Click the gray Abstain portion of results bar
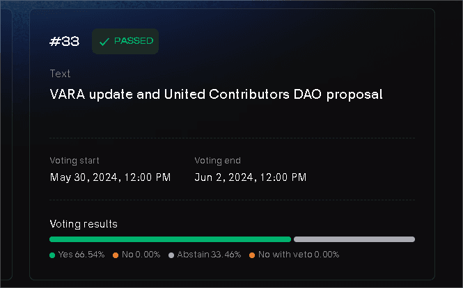The width and height of the screenshot is (463, 288). 354,239
